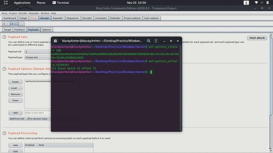Screen dimensions: 273x153
Task: Open the terminal search magnifier icon
Action: [x=148, y=41]
